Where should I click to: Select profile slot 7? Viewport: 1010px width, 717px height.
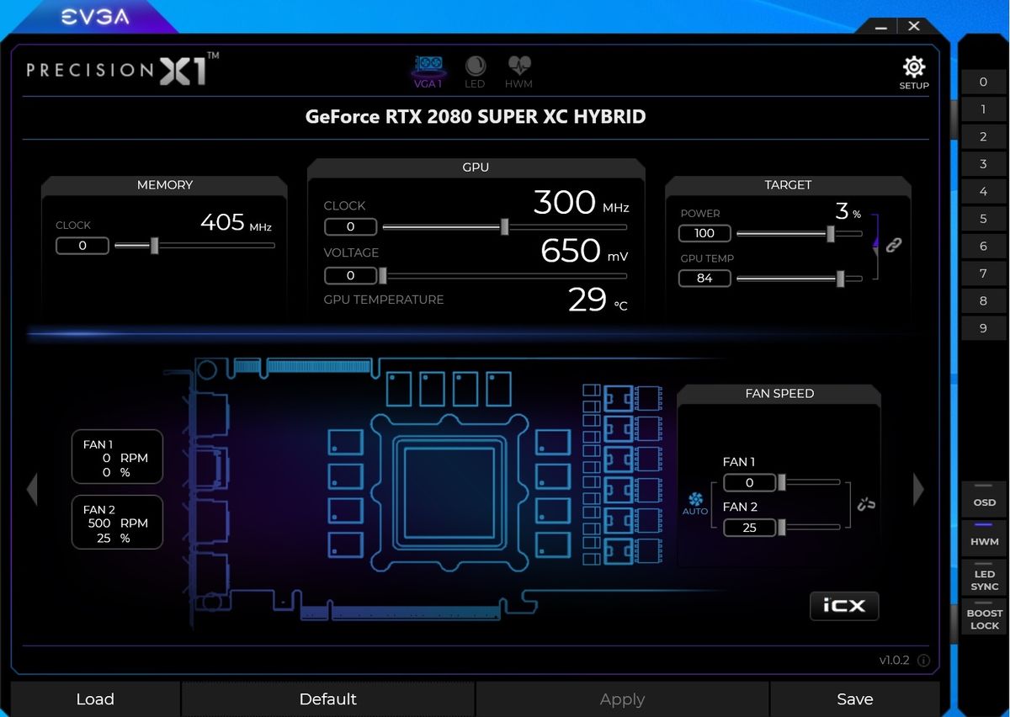click(983, 274)
